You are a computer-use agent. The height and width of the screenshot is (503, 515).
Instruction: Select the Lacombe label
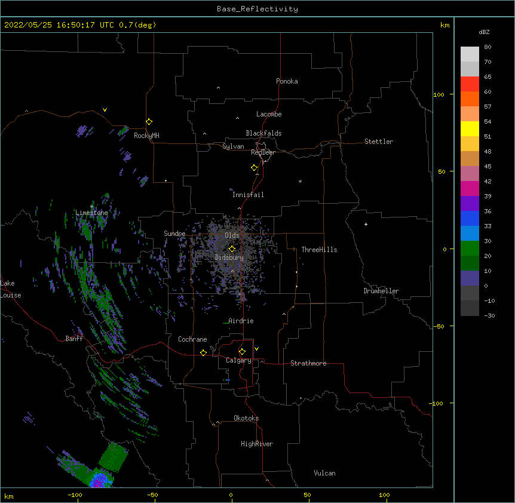269,114
